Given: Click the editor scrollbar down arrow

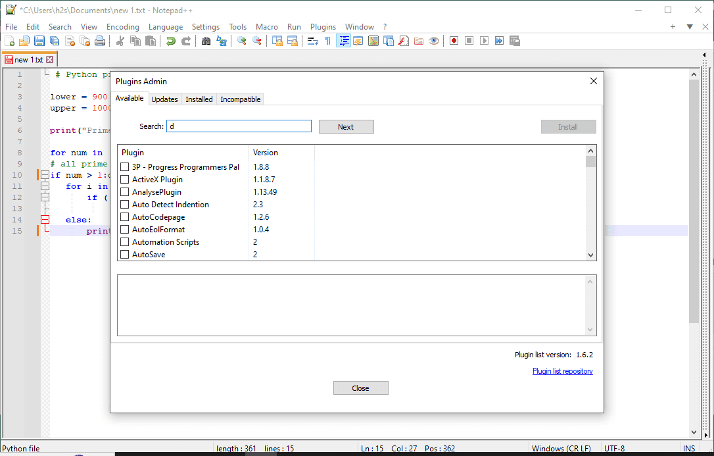Looking at the screenshot, I should coord(694,432).
